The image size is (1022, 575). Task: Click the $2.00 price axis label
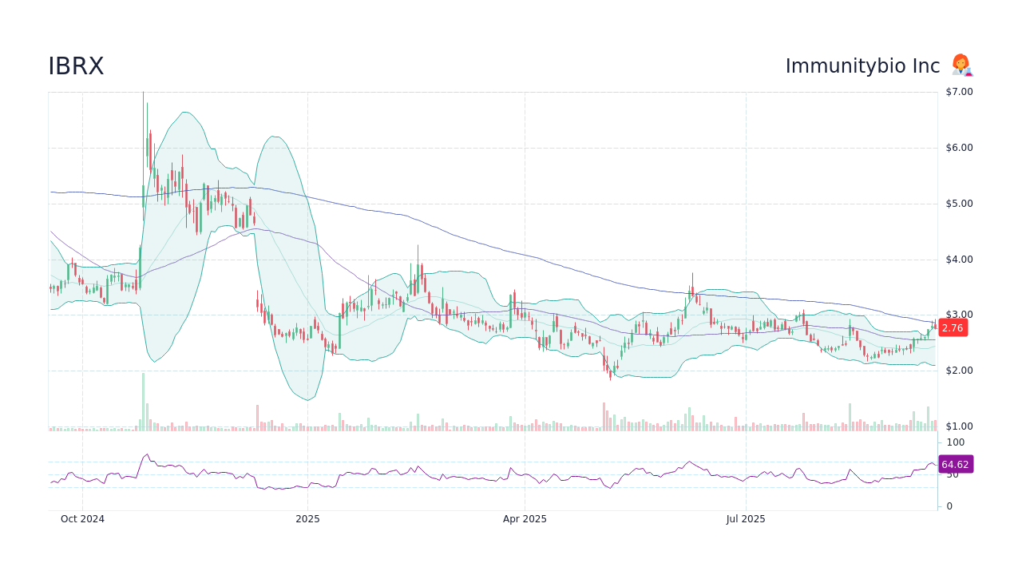[959, 371]
